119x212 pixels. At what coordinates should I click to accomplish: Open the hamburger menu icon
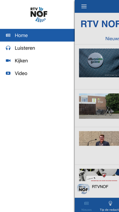coord(84,6)
